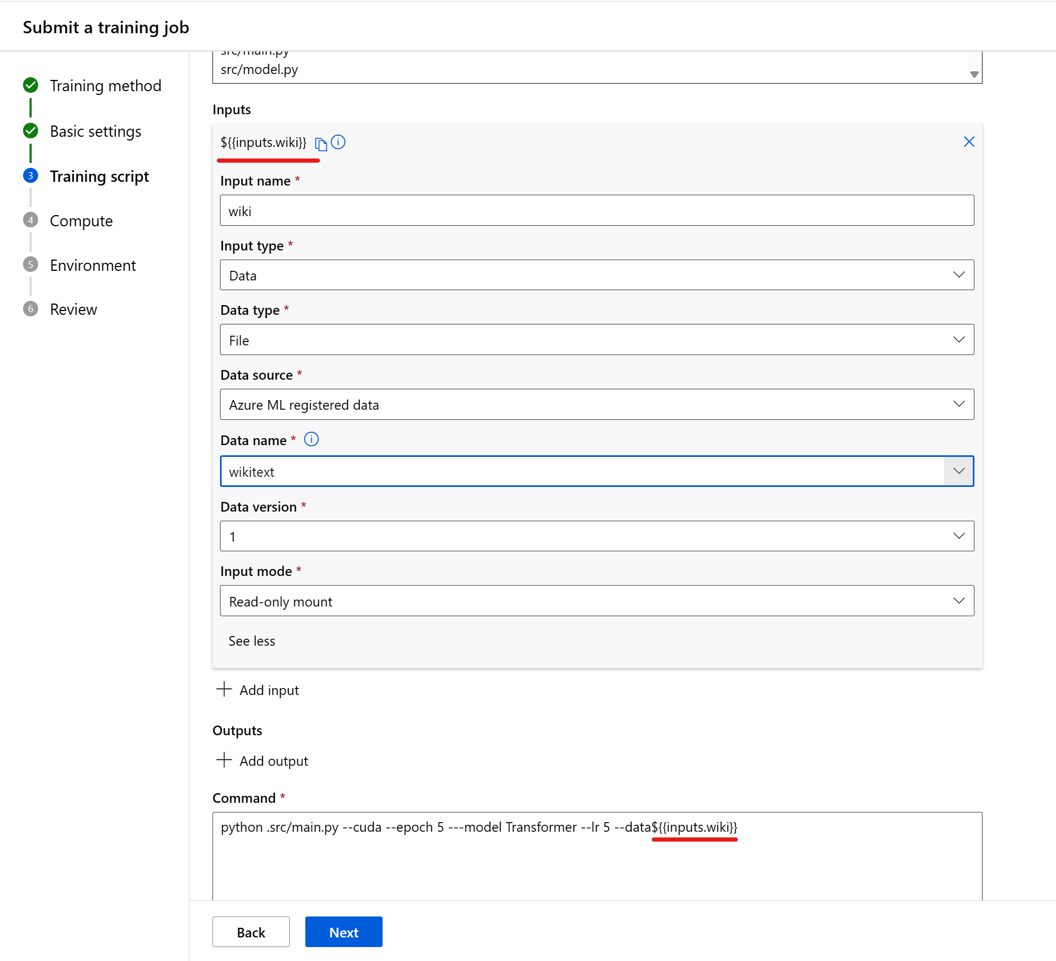Screen dimensions: 1056x961
Task: Open the Input type dropdown
Action: pyautogui.click(x=597, y=275)
